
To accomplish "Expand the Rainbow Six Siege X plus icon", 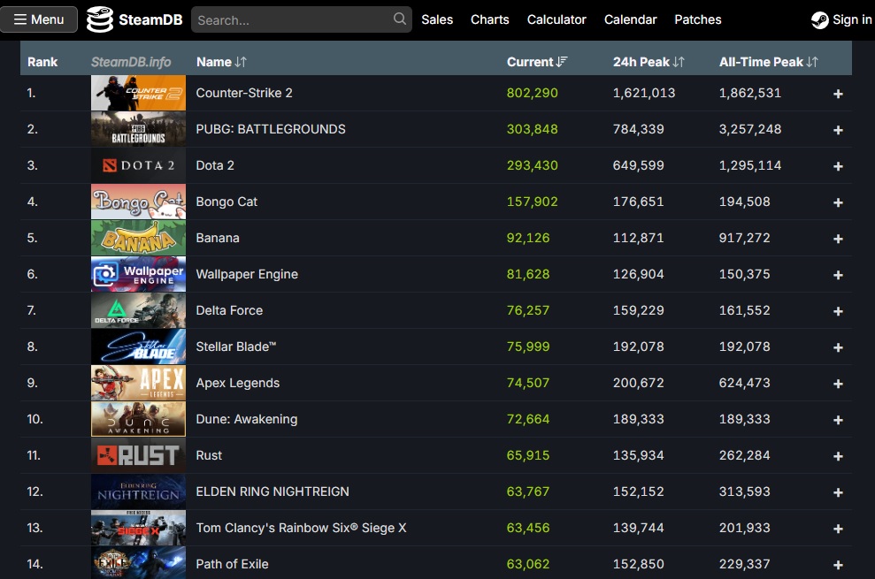I will tap(838, 529).
